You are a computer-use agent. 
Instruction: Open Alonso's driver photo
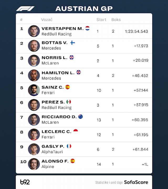pyautogui.click(x=34, y=164)
